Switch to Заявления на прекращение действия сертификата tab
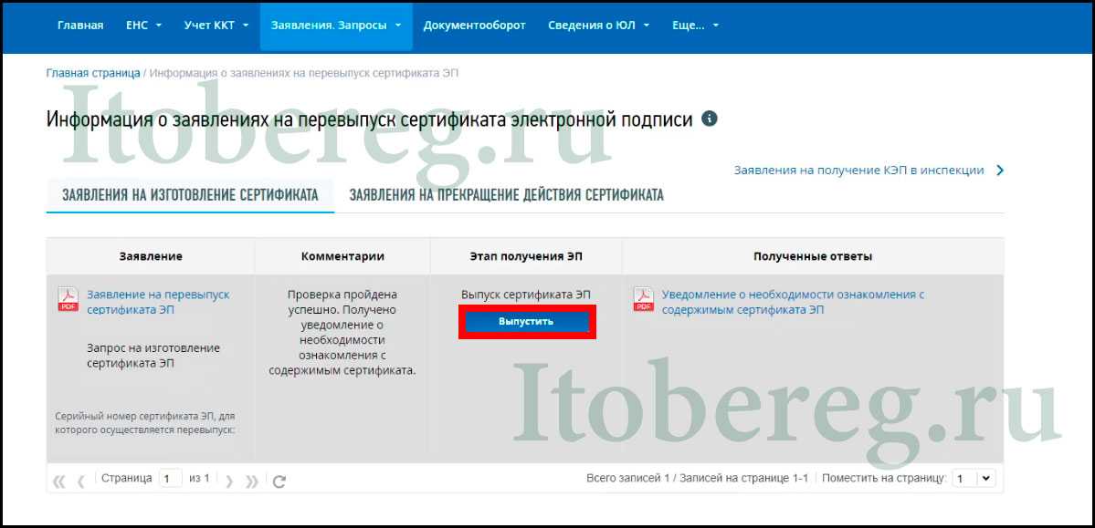 tap(506, 194)
